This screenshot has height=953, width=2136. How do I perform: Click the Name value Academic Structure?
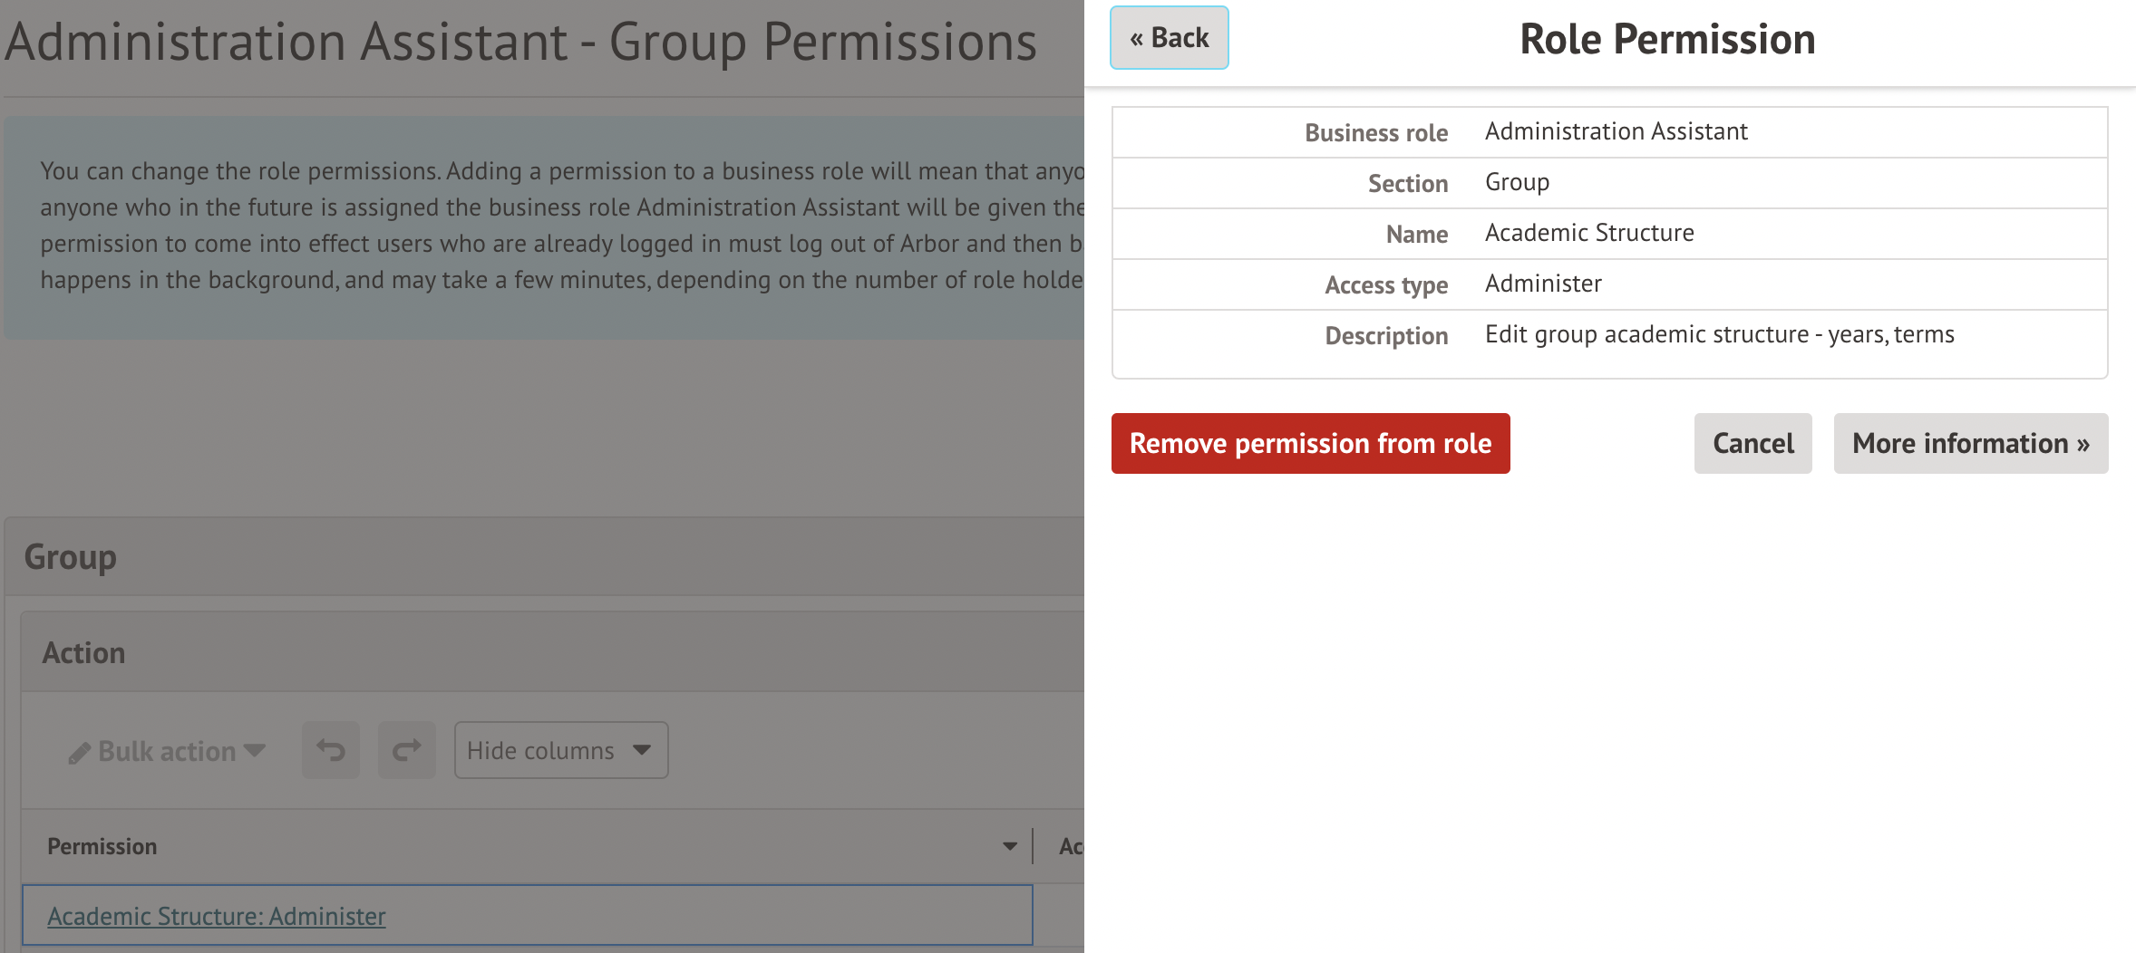click(x=1589, y=233)
